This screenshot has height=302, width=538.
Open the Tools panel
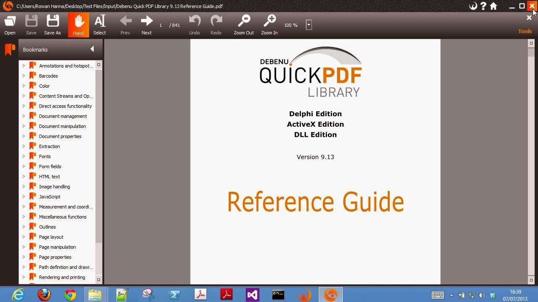pos(525,31)
